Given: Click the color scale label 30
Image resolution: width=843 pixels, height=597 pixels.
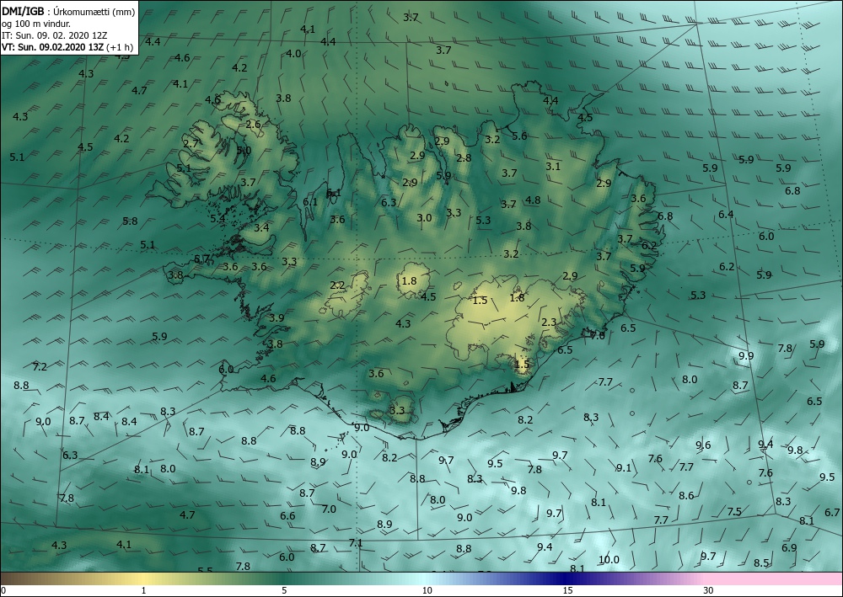Looking at the screenshot, I should pos(708,591).
